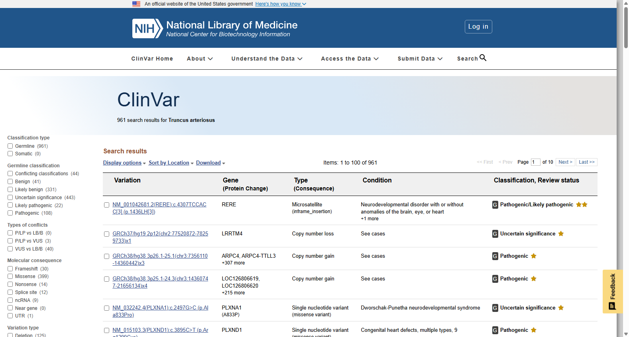Click the NIH logo icon
The height and width of the screenshot is (337, 629).
(147, 28)
